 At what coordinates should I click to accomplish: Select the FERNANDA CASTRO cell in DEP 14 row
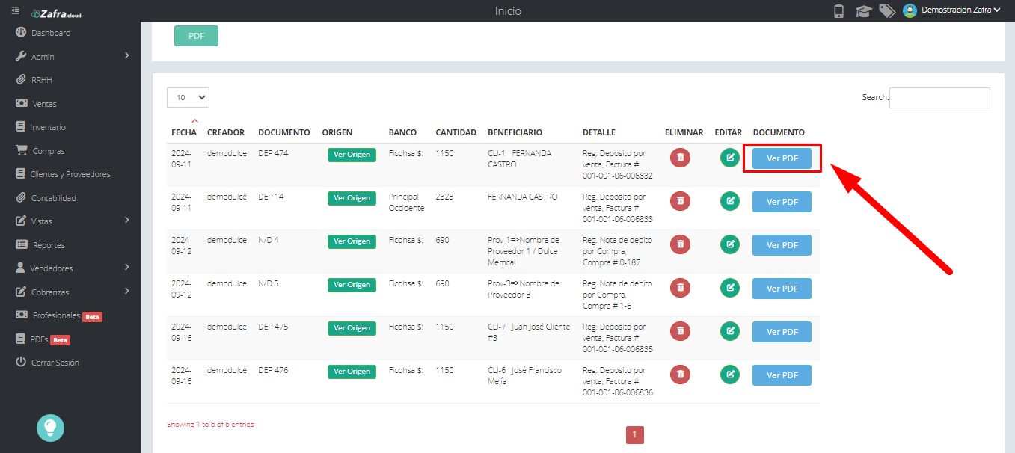(522, 197)
